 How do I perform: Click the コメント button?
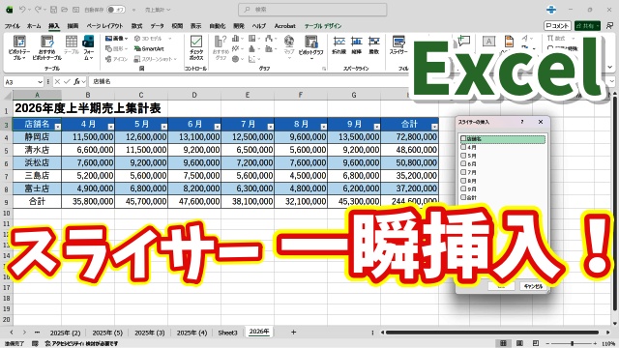coord(557,26)
